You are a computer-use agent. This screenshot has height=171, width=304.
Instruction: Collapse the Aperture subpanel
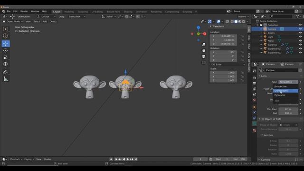(x=268, y=135)
